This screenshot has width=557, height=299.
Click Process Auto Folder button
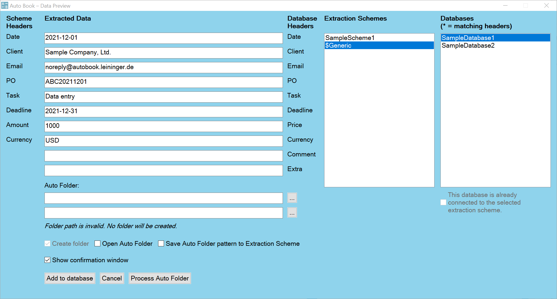(x=160, y=278)
